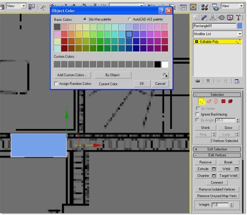Open the Display command panel tab
247x215 pixels.
coord(230,18)
